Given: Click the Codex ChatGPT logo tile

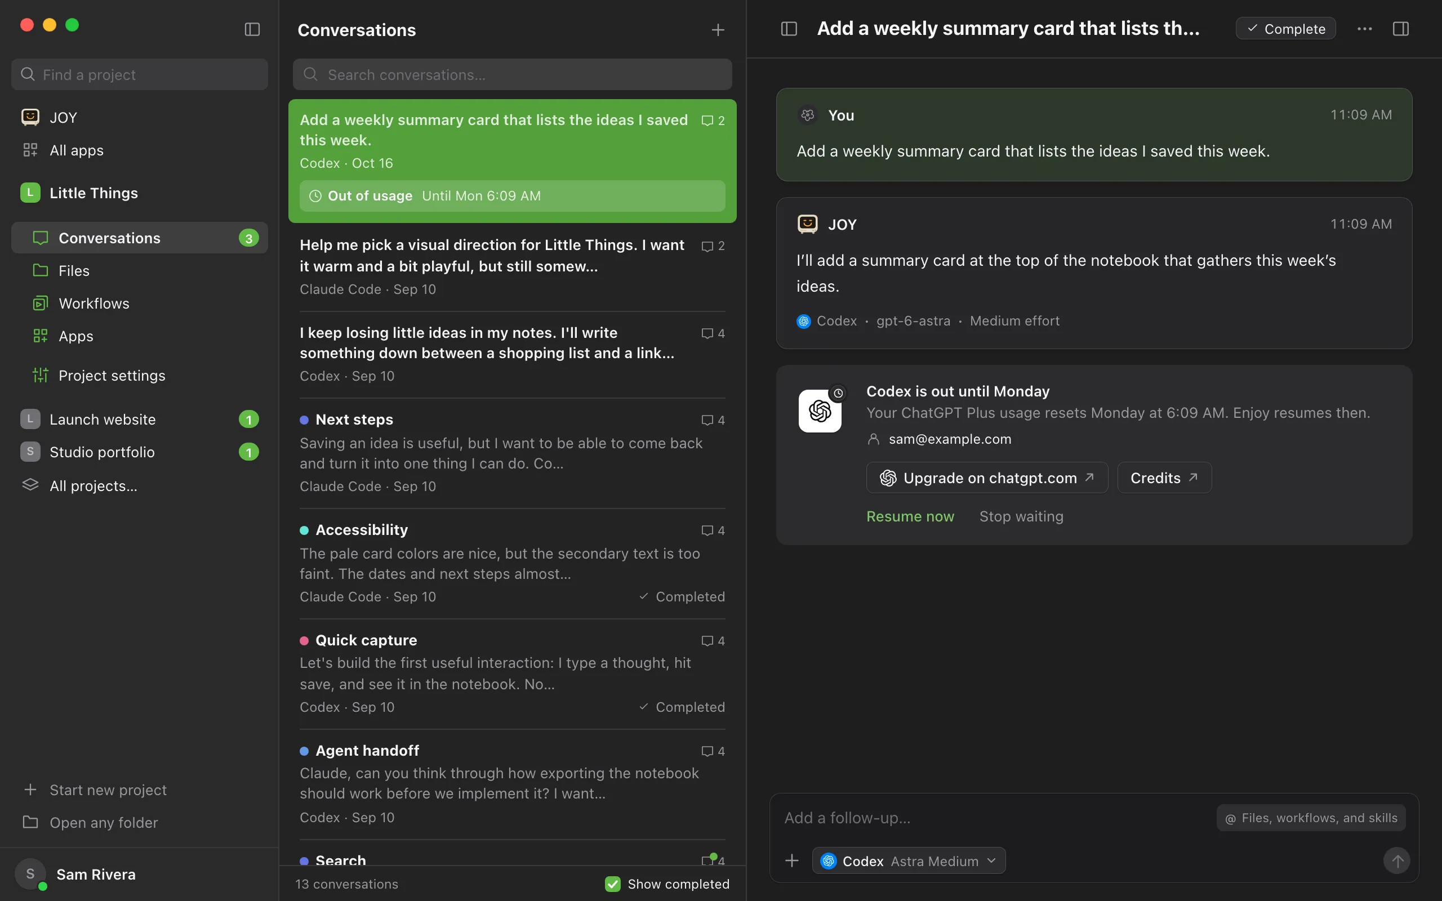Looking at the screenshot, I should click(x=820, y=411).
